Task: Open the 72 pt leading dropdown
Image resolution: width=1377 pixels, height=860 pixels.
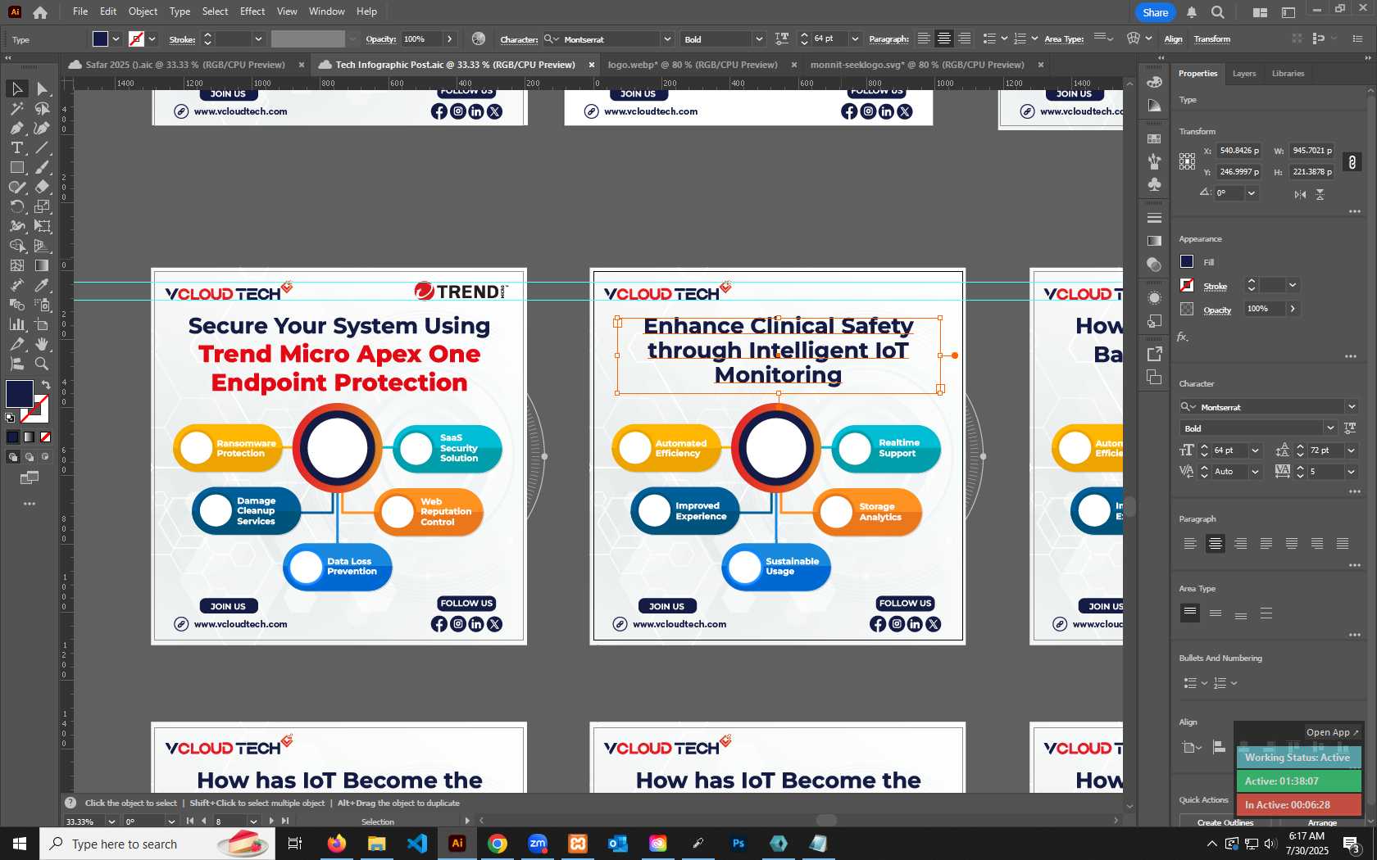Action: [x=1352, y=450]
